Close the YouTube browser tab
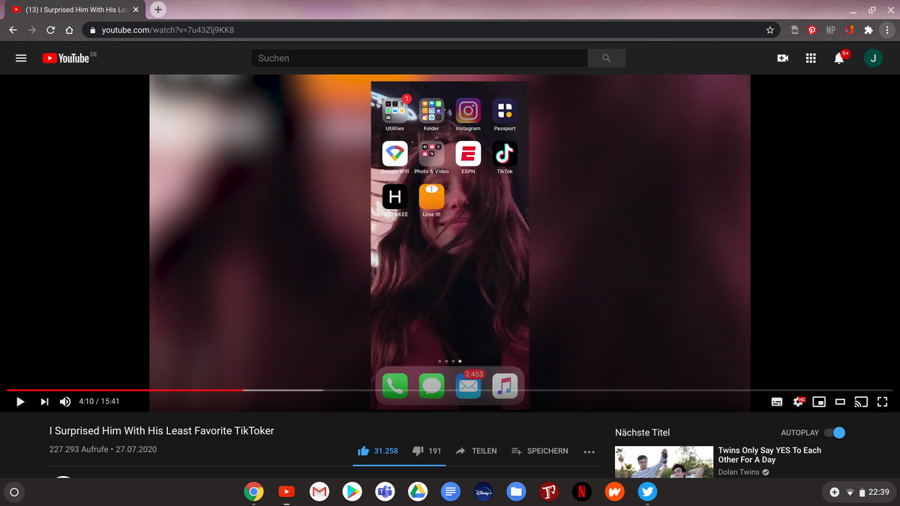 [x=136, y=10]
